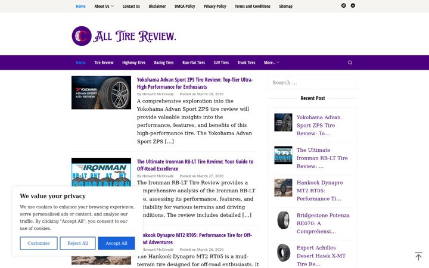The height and width of the screenshot is (268, 429).
Task: Click Howard McCready author on Ironman post
Action: coord(158,176)
